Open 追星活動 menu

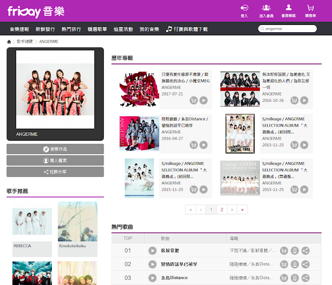[x=123, y=29]
